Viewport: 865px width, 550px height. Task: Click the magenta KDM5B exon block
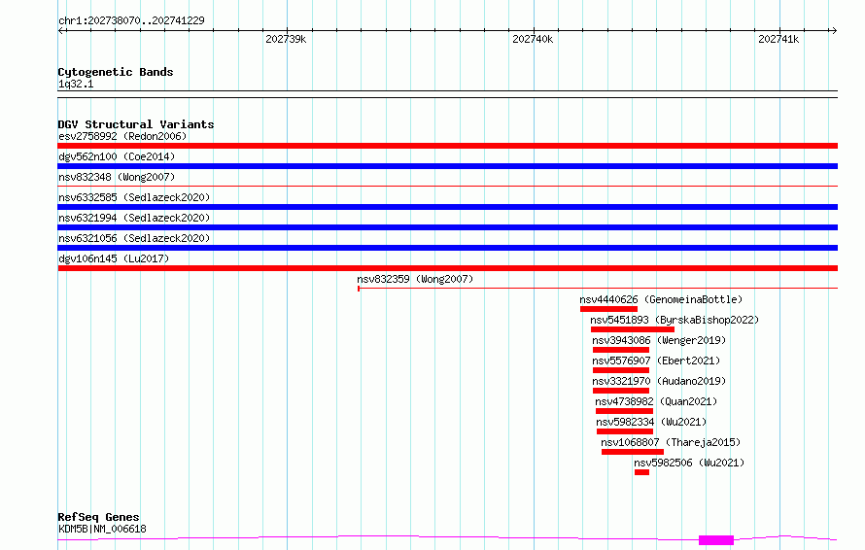[716, 540]
